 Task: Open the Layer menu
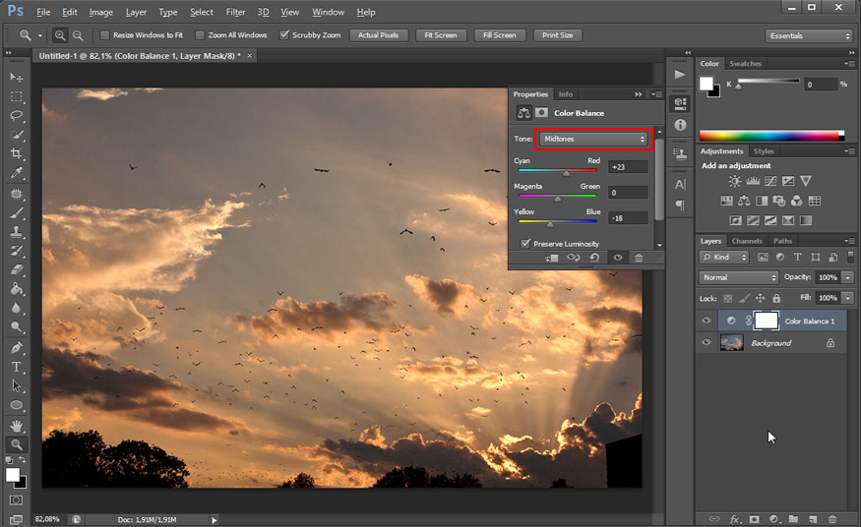pos(136,12)
